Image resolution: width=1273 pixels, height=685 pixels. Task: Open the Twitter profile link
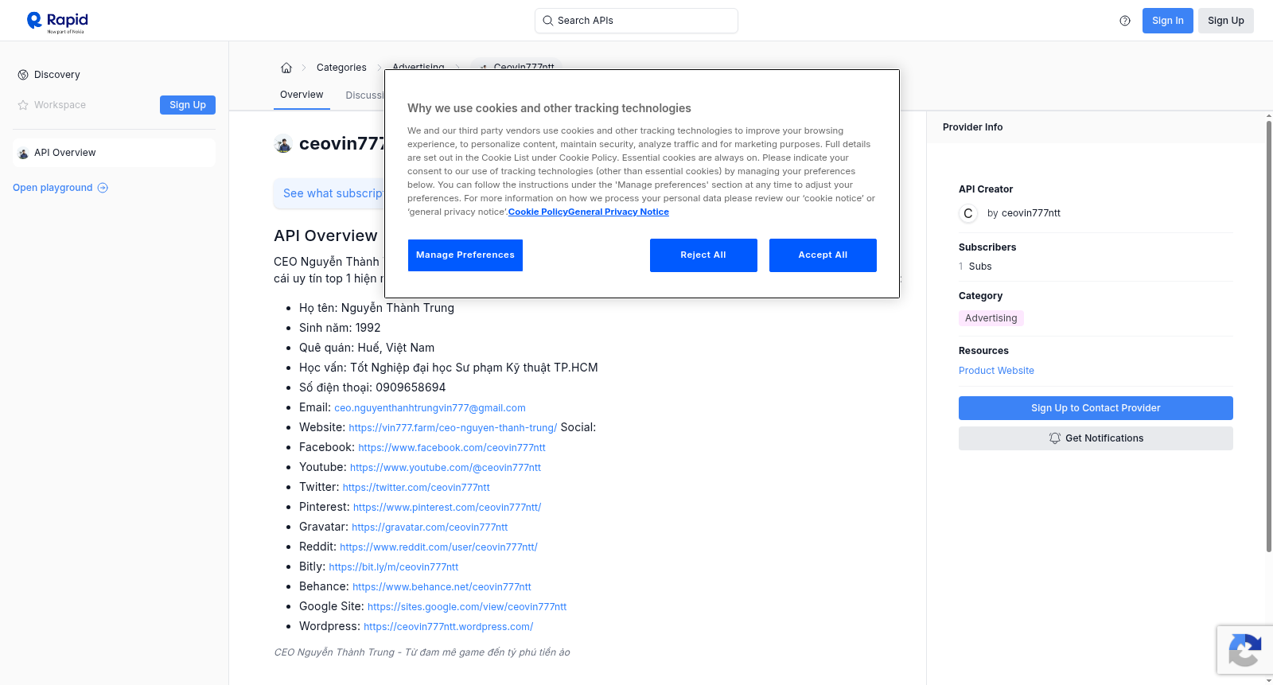[416, 488]
